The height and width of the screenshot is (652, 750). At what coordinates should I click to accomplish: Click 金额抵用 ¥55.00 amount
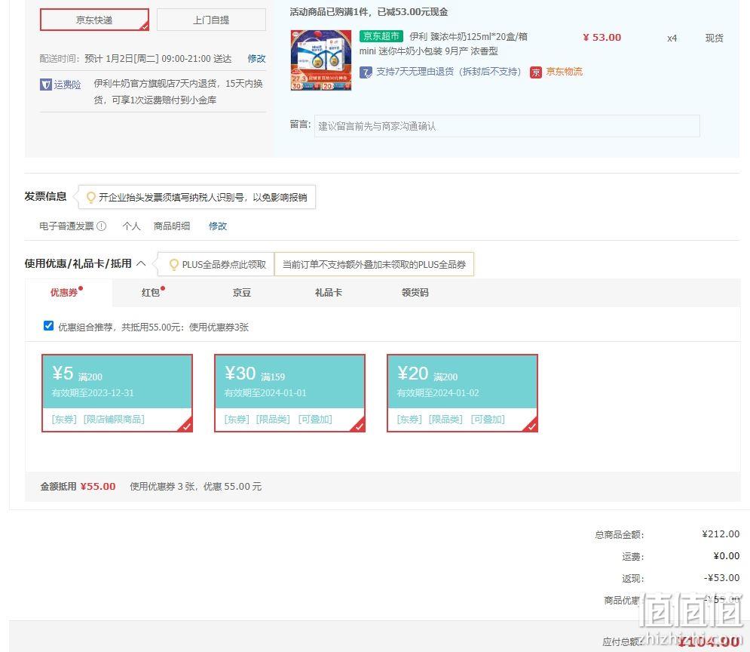[98, 487]
